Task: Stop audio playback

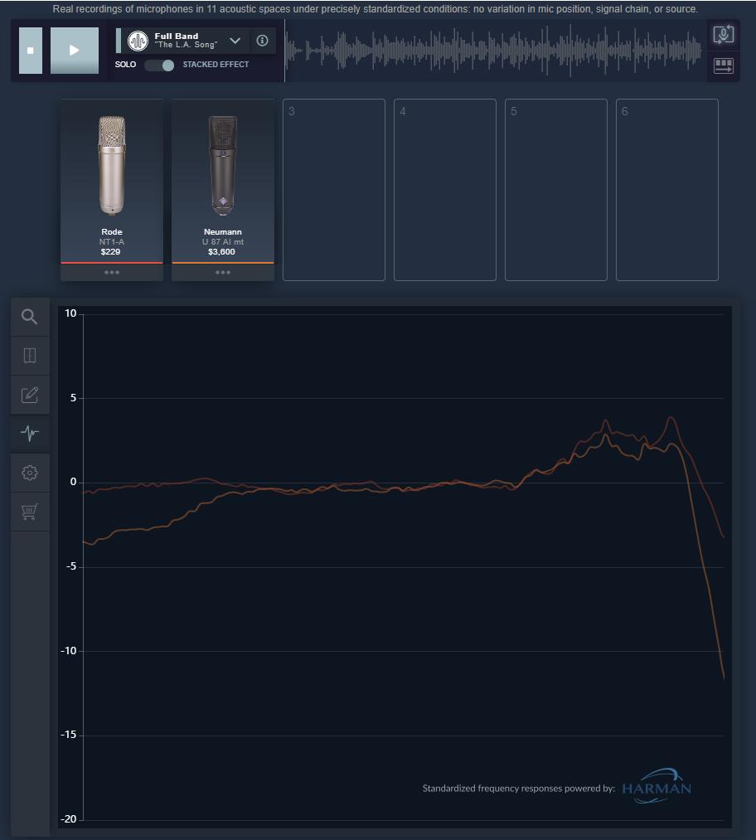Action: [31, 51]
